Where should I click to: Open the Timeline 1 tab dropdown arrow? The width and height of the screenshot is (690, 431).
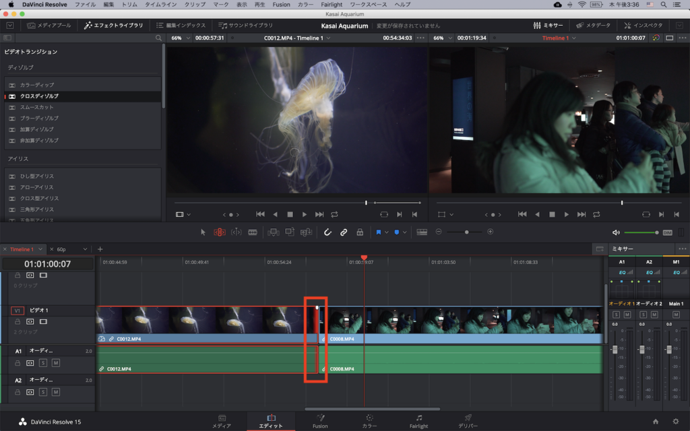[x=40, y=249]
